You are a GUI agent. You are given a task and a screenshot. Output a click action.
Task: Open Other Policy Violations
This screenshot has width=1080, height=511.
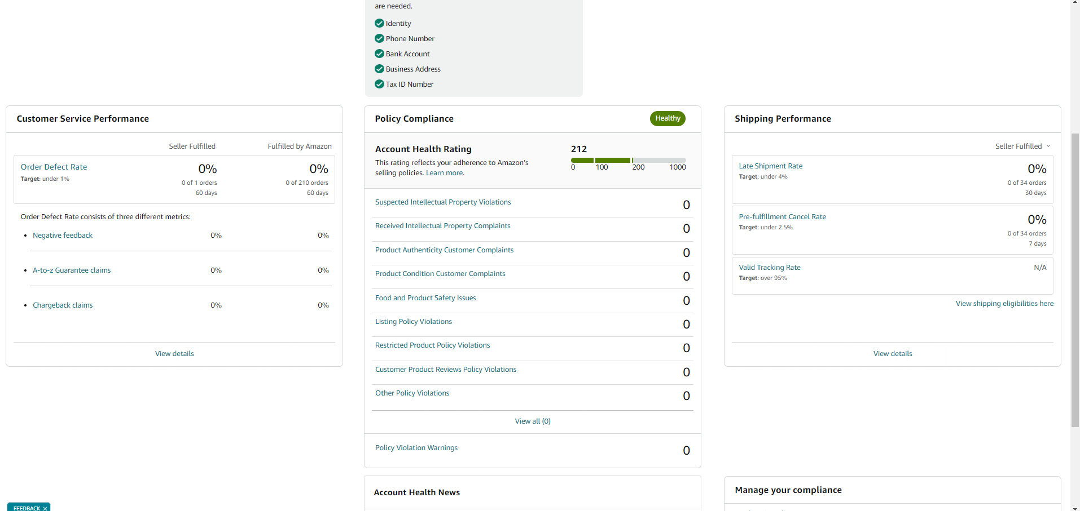(x=412, y=393)
